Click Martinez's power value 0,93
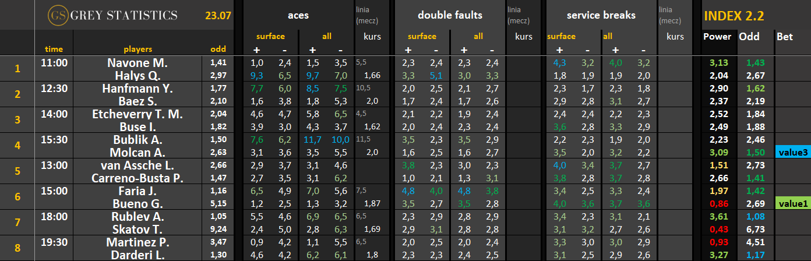Screen dimensions: 811x261 click(x=720, y=242)
